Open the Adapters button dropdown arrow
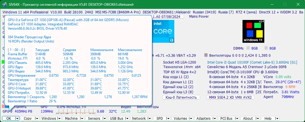The width and height of the screenshot is (305, 122). tap(215, 118)
